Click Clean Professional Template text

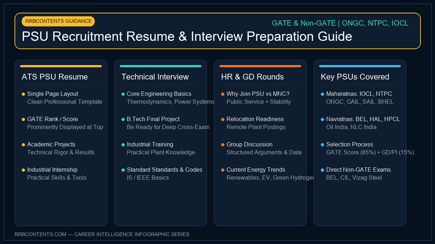(x=65, y=102)
